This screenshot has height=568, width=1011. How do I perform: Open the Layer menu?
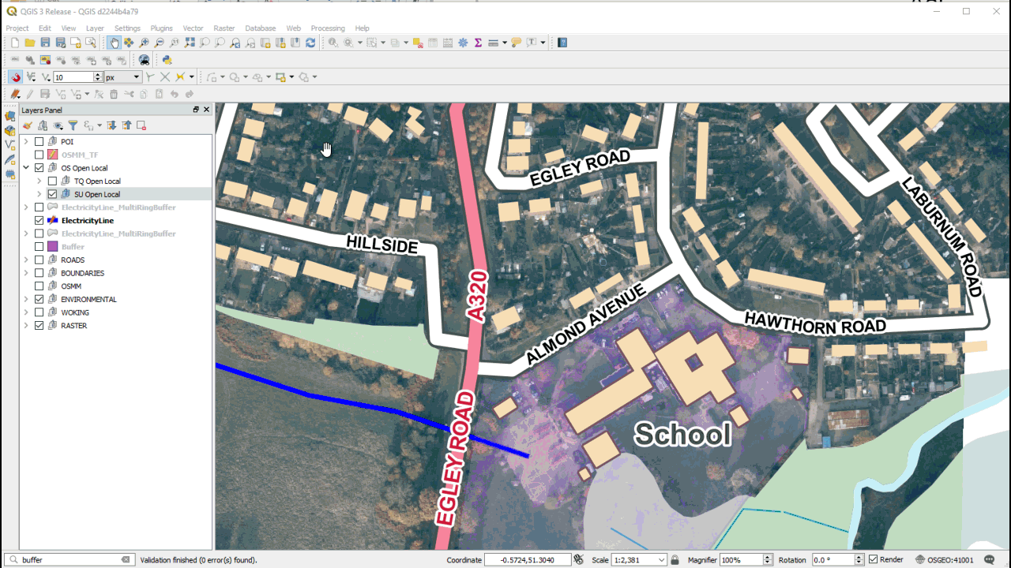click(x=95, y=28)
